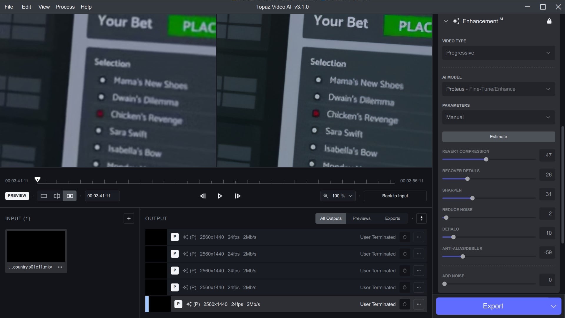The height and width of the screenshot is (318, 565).
Task: Play the video preview
Action: pyautogui.click(x=220, y=196)
